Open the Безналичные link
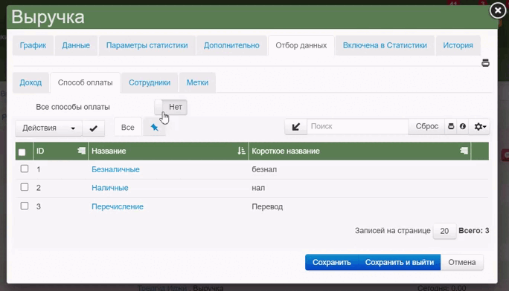Screen dimensions: 509x291 [x=115, y=169]
